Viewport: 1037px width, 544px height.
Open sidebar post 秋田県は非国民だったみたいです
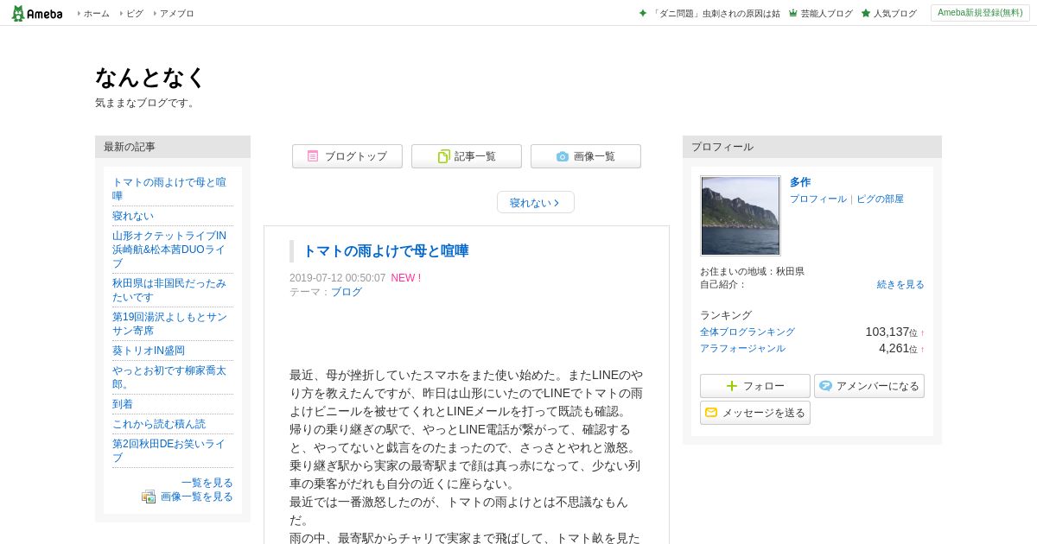tap(169, 290)
